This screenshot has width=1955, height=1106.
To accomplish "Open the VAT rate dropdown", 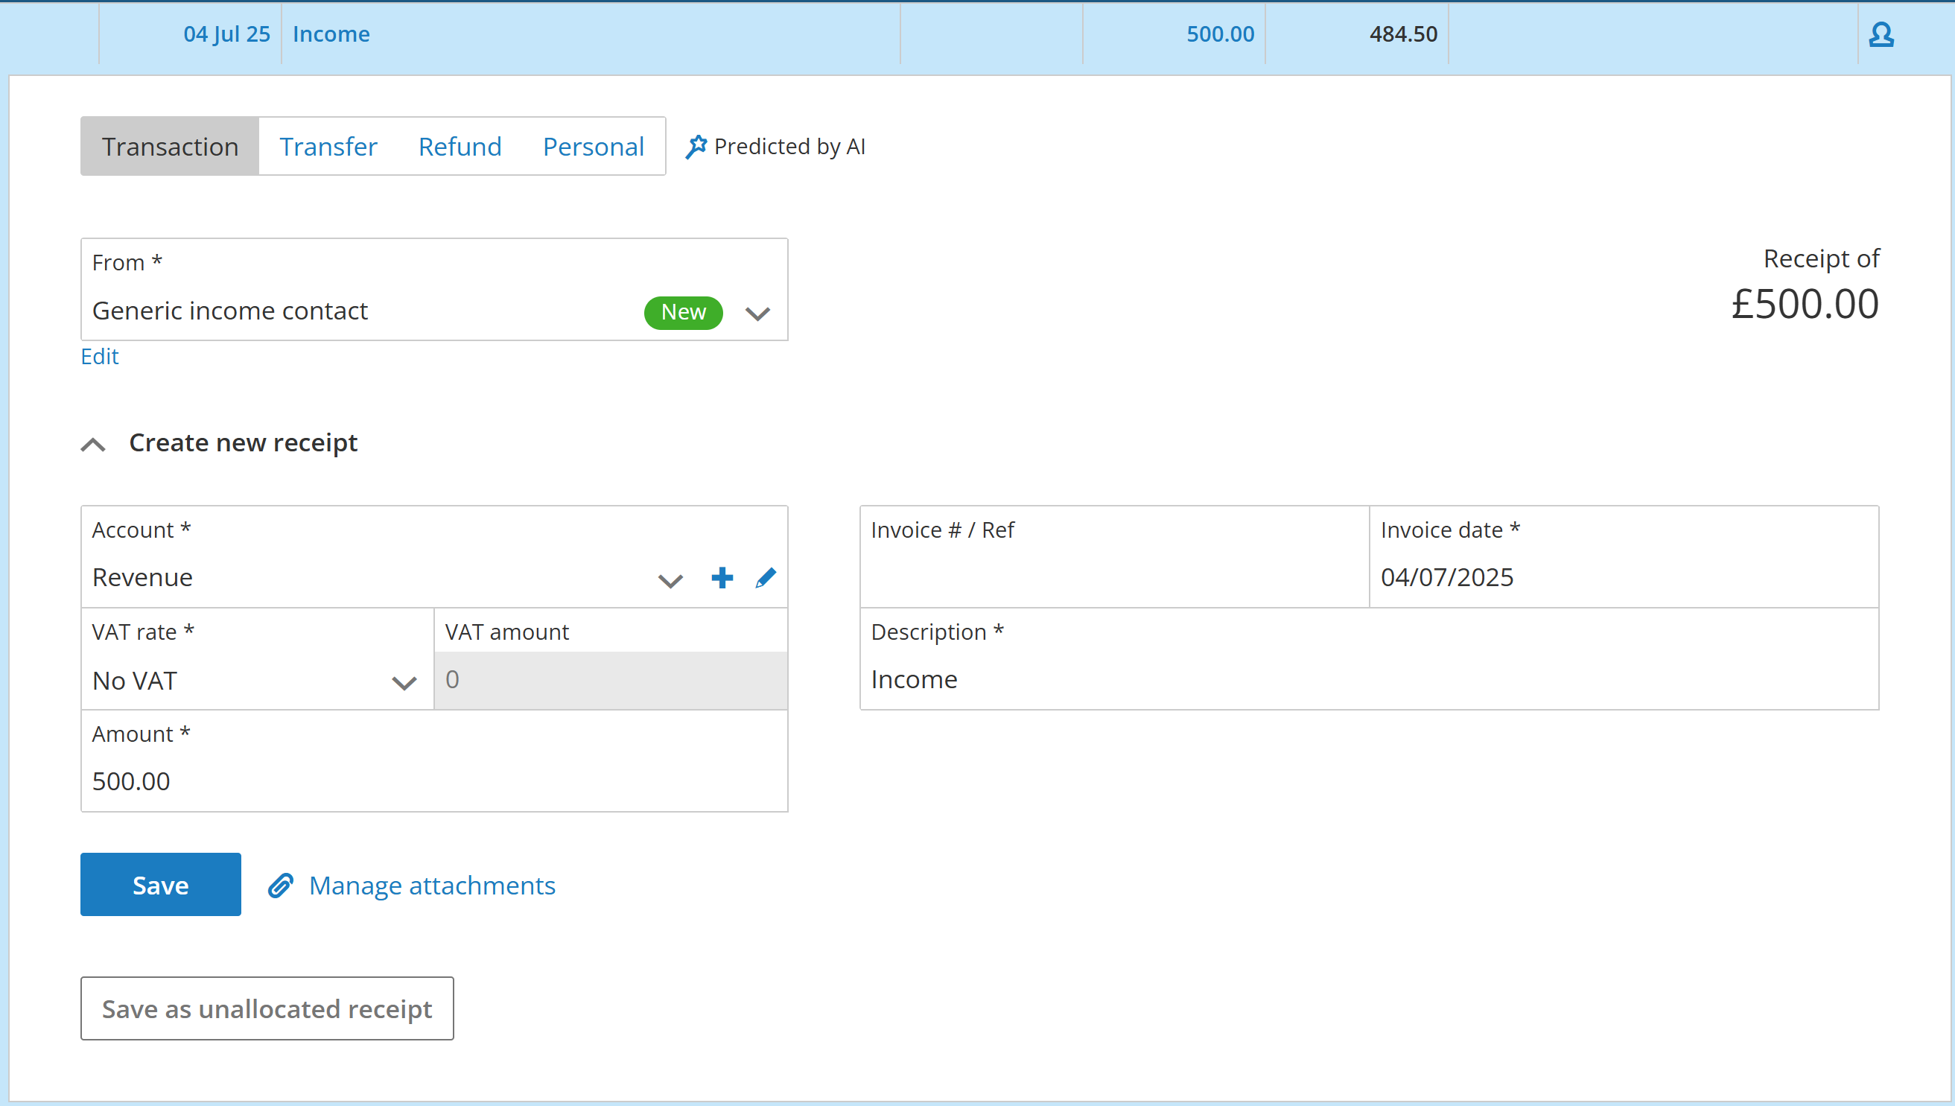I will tap(404, 683).
